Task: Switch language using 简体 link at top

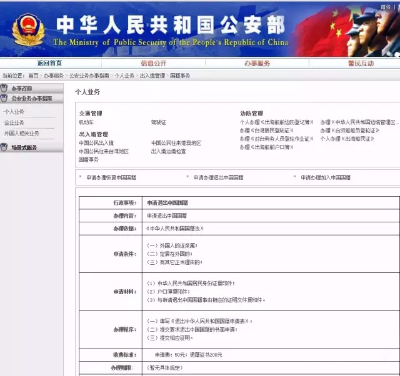Action: [386, 7]
